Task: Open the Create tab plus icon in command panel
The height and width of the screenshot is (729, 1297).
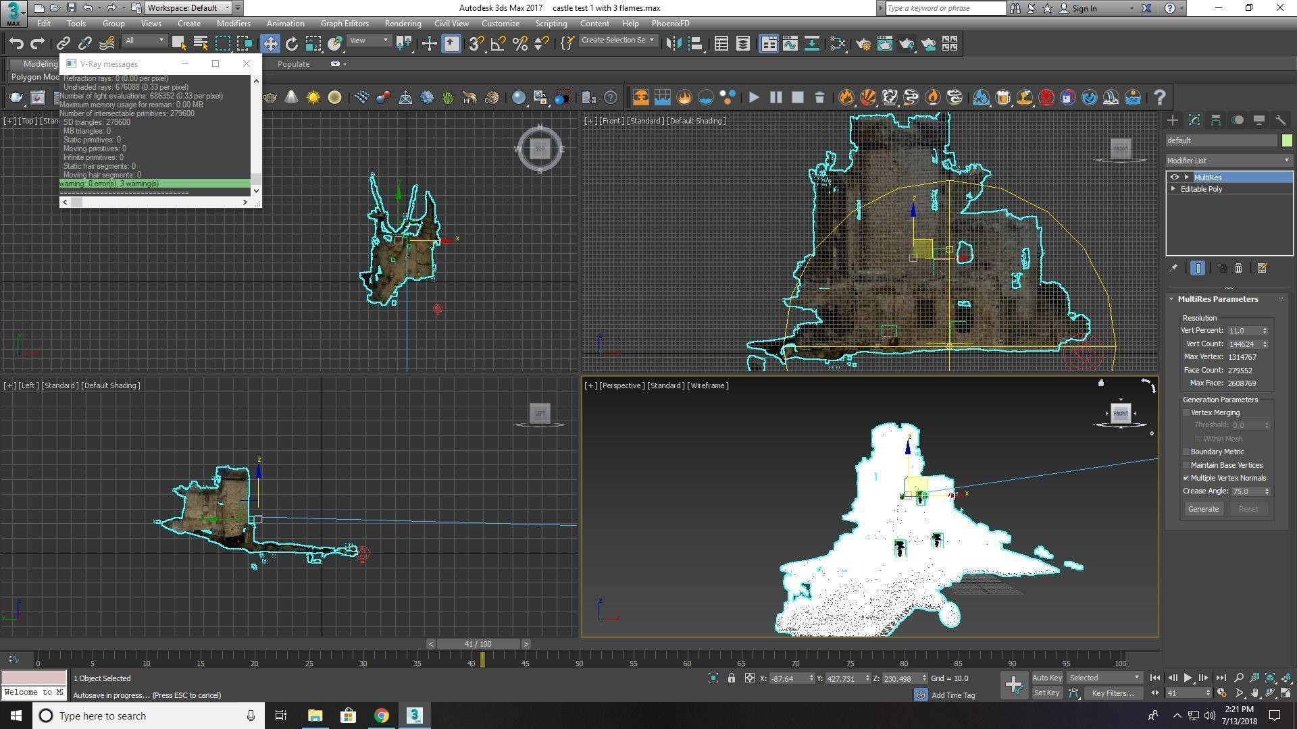Action: pyautogui.click(x=1173, y=120)
